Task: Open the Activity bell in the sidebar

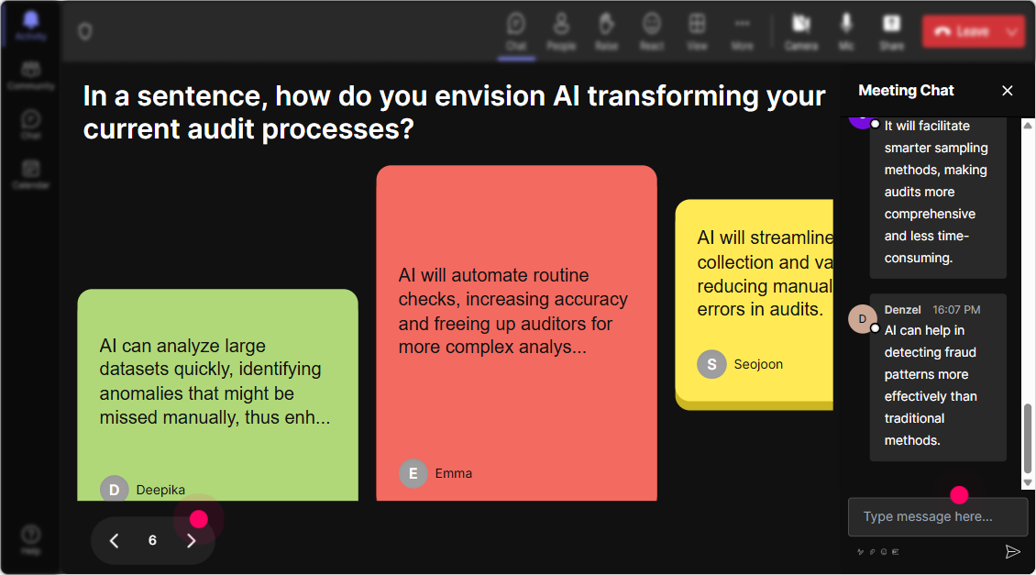Action: (30, 27)
